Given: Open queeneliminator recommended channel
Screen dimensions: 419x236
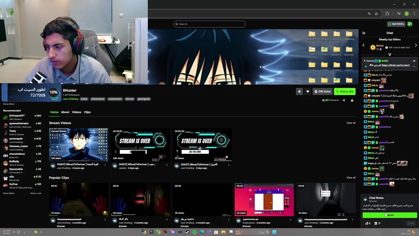Looking at the screenshot, I should pos(22,125).
